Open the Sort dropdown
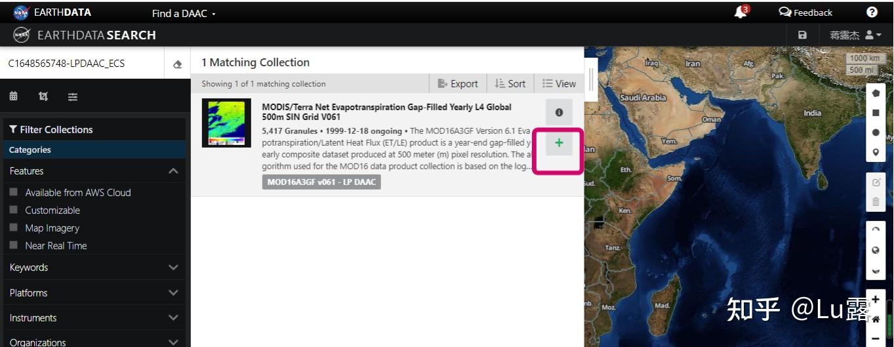Screen dimensions: 894x347 click(x=510, y=83)
